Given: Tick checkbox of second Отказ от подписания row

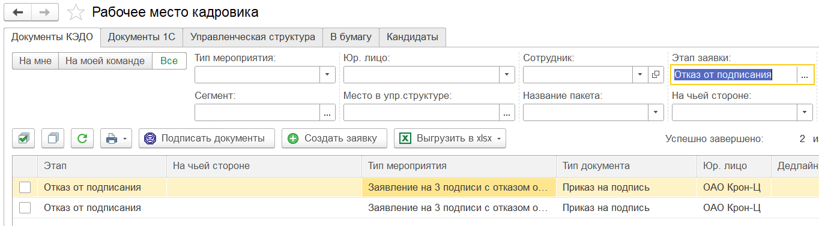Looking at the screenshot, I should [x=25, y=208].
